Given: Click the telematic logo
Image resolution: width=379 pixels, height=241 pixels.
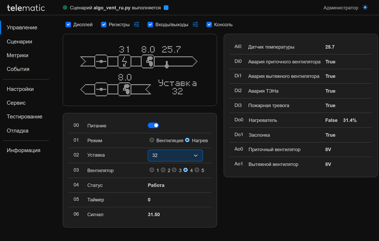Looking at the screenshot, I should point(26,8).
